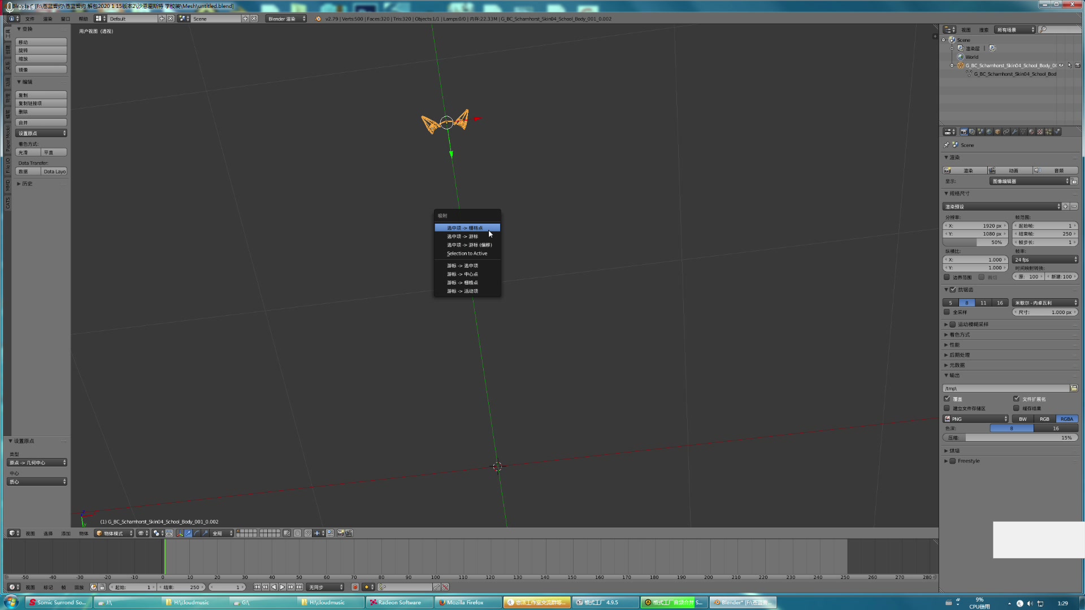Enable the 运动模糊采样 motion blur checkbox
1085x610 pixels.
pyautogui.click(x=953, y=324)
